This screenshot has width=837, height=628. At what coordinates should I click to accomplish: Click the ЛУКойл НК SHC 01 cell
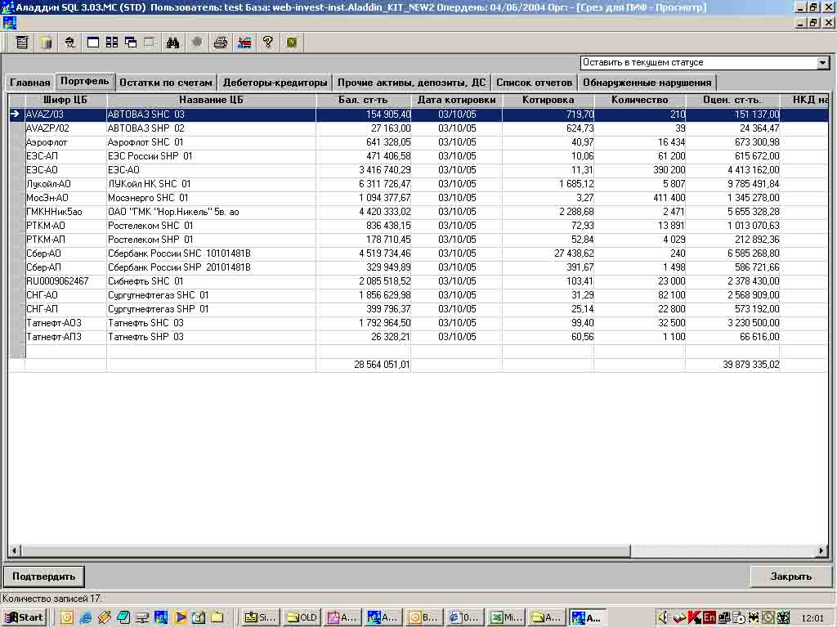coord(212,184)
